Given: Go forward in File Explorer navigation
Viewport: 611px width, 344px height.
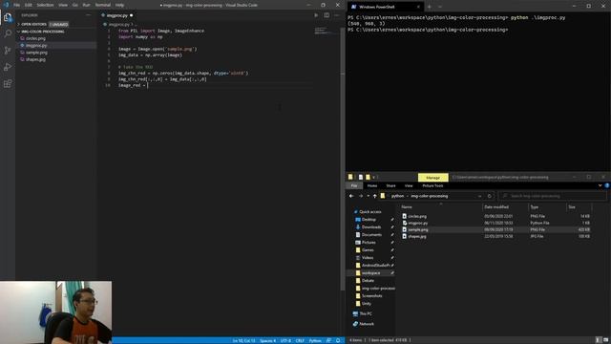Looking at the screenshot, I should point(361,196).
